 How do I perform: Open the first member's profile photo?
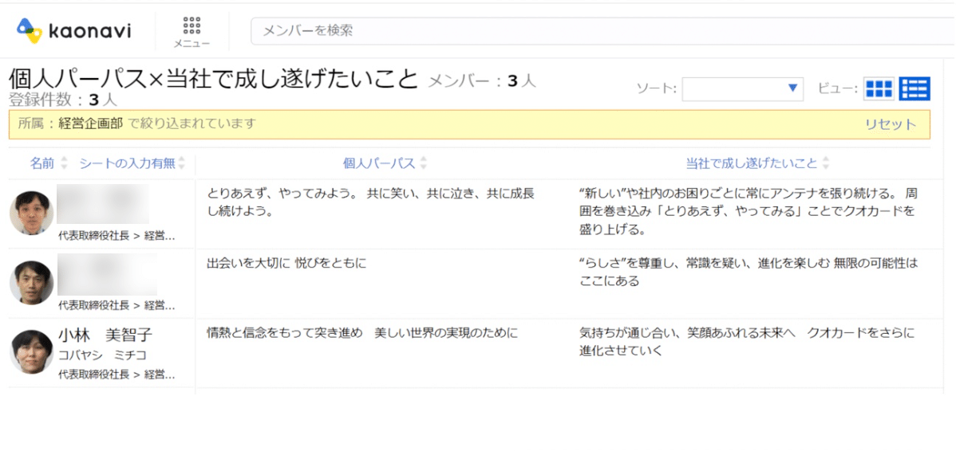click(x=32, y=213)
